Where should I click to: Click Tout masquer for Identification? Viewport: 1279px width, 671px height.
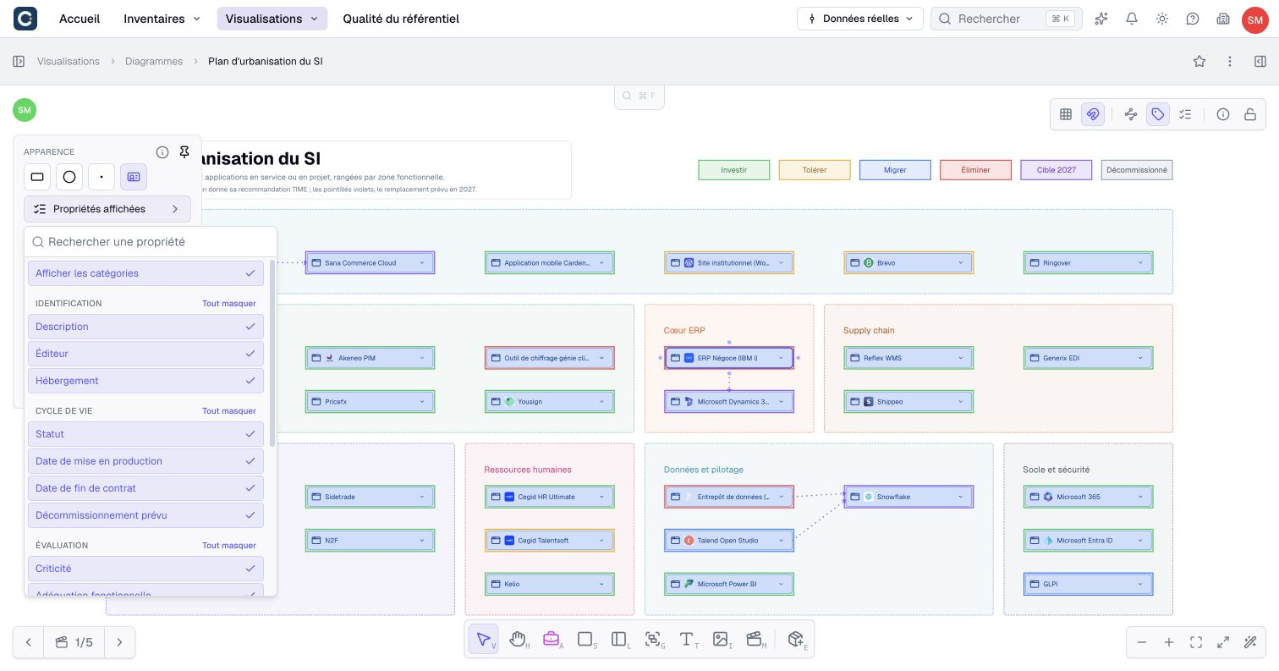(x=228, y=303)
